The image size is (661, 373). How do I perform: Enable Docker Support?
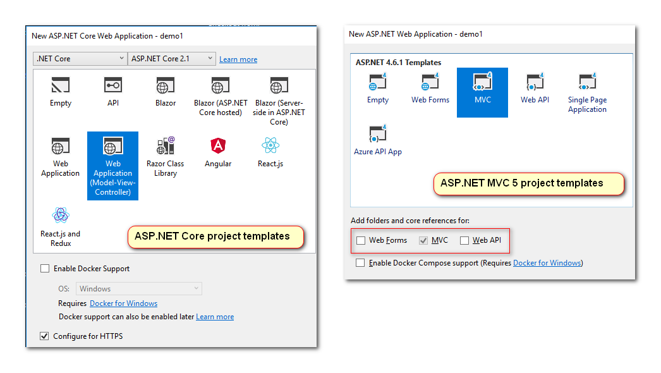pos(45,268)
